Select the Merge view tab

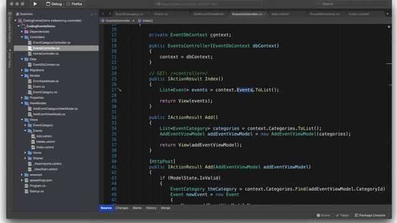pyautogui.click(x=166, y=208)
